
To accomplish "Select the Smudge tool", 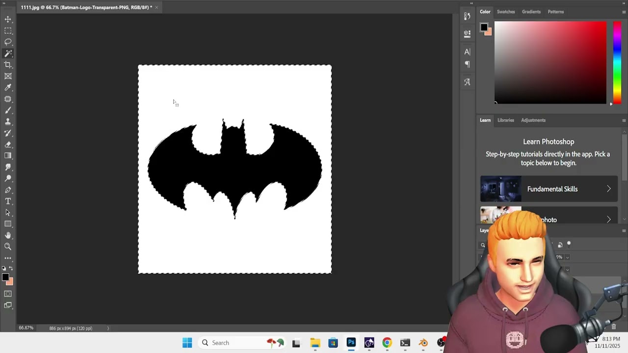I will pyautogui.click(x=8, y=167).
